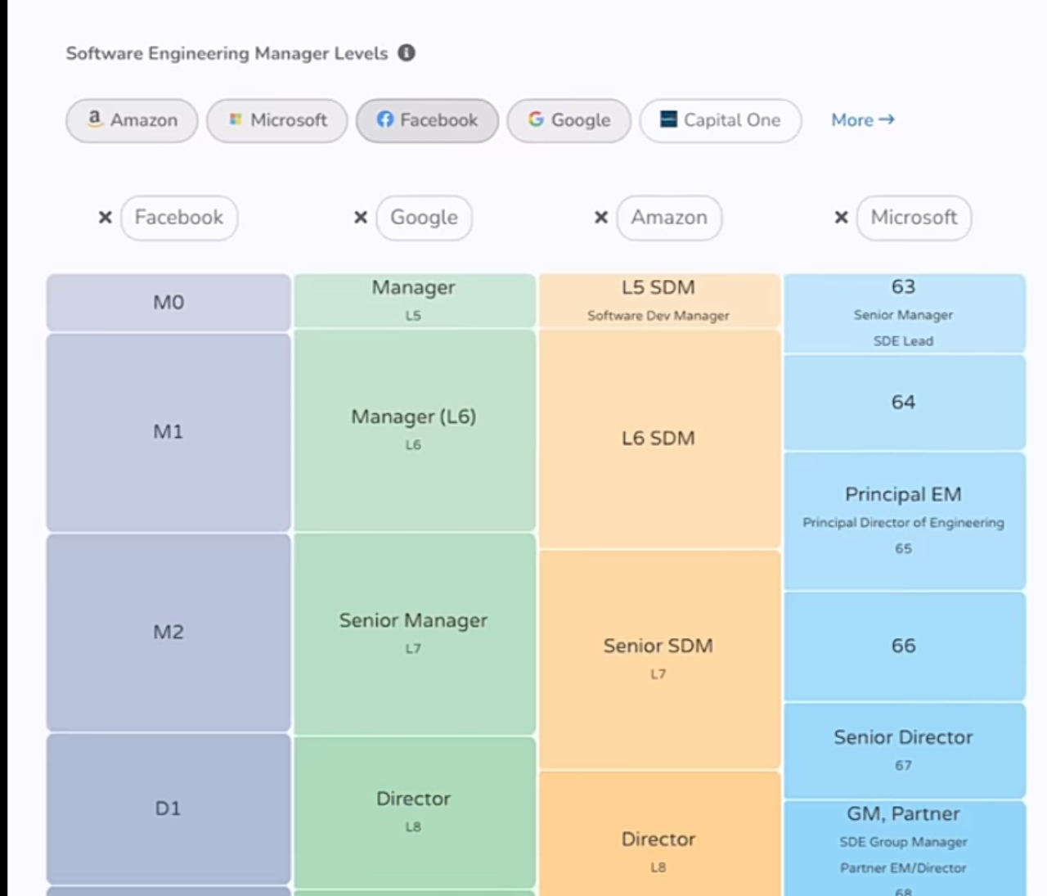Click the Amazon column header field
1047x896 pixels.
tap(669, 218)
